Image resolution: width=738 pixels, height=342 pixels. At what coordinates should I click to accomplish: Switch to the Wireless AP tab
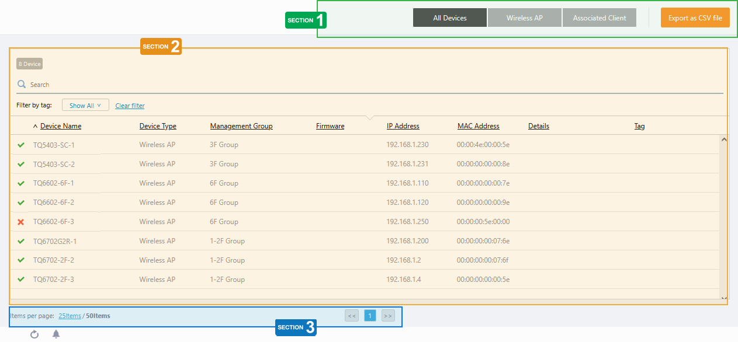tap(524, 18)
